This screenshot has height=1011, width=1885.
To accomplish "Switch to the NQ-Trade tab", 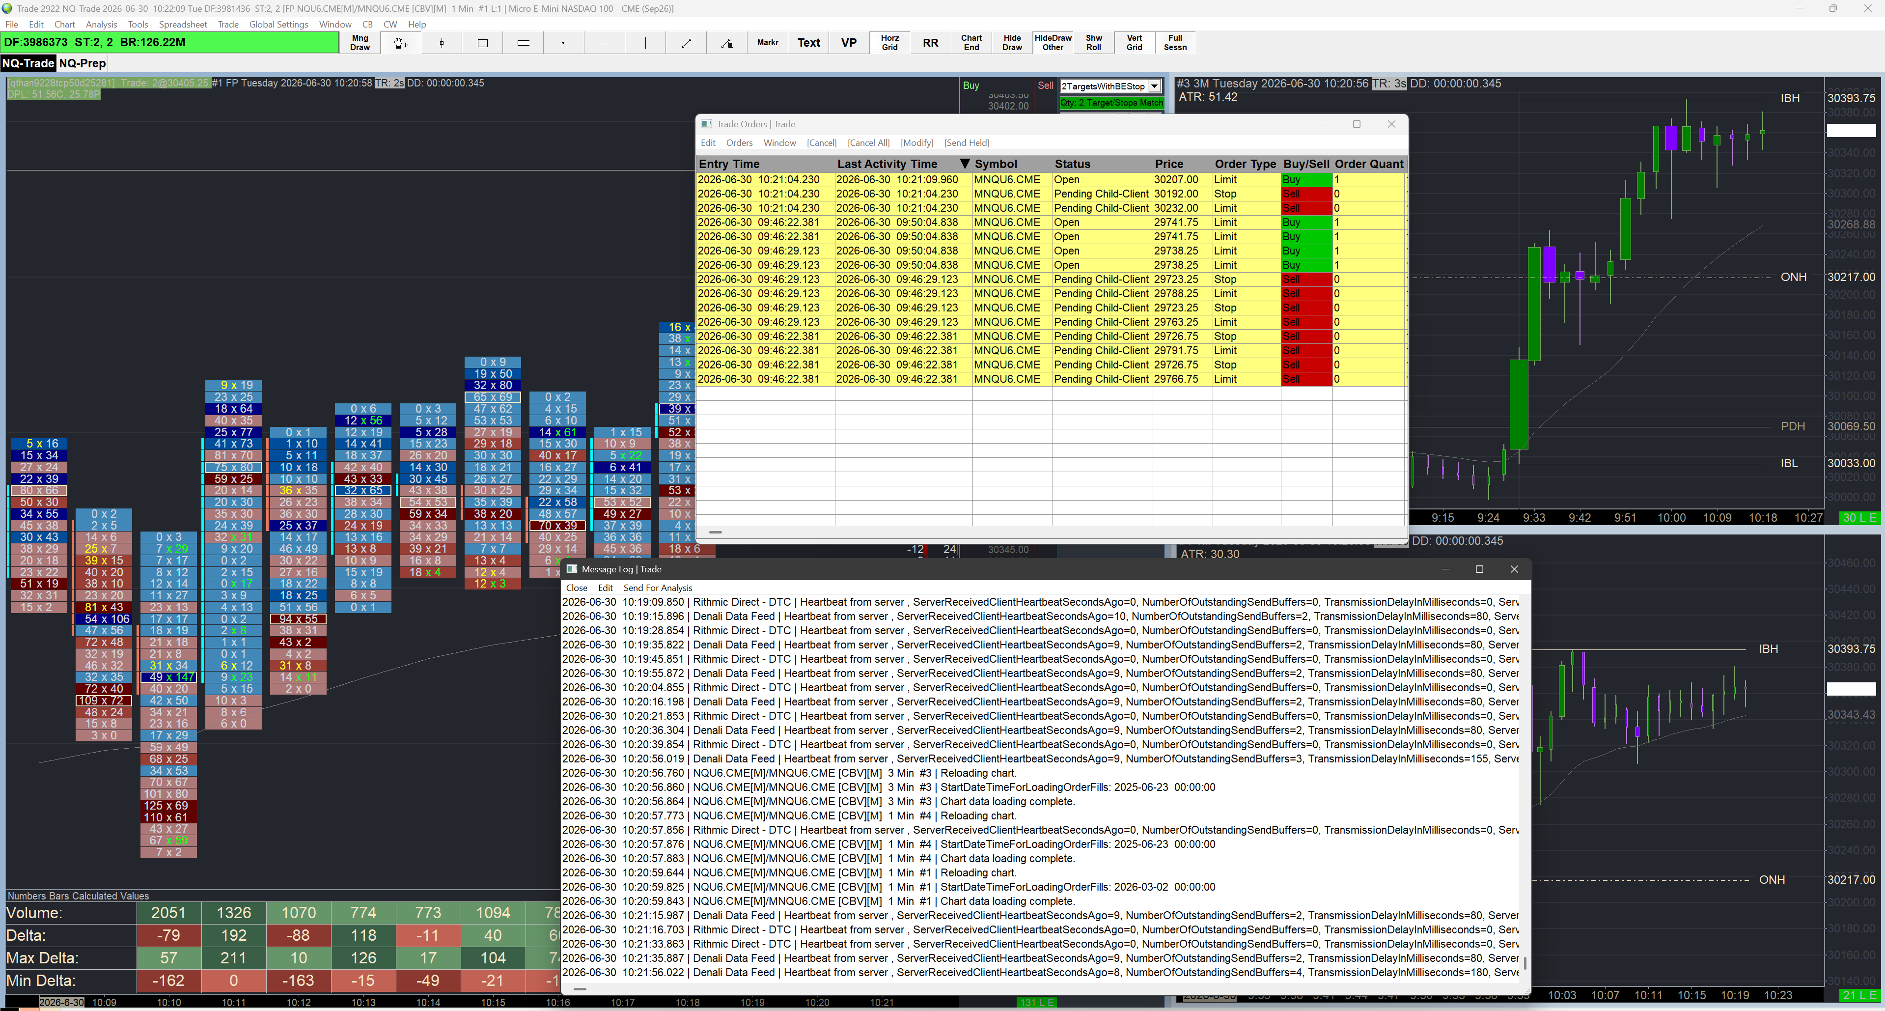I will pyautogui.click(x=28, y=63).
